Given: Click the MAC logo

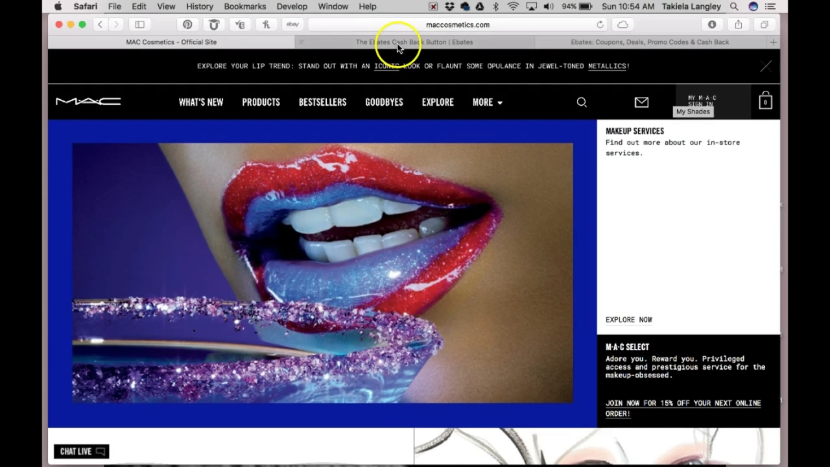Looking at the screenshot, I should point(88,101).
